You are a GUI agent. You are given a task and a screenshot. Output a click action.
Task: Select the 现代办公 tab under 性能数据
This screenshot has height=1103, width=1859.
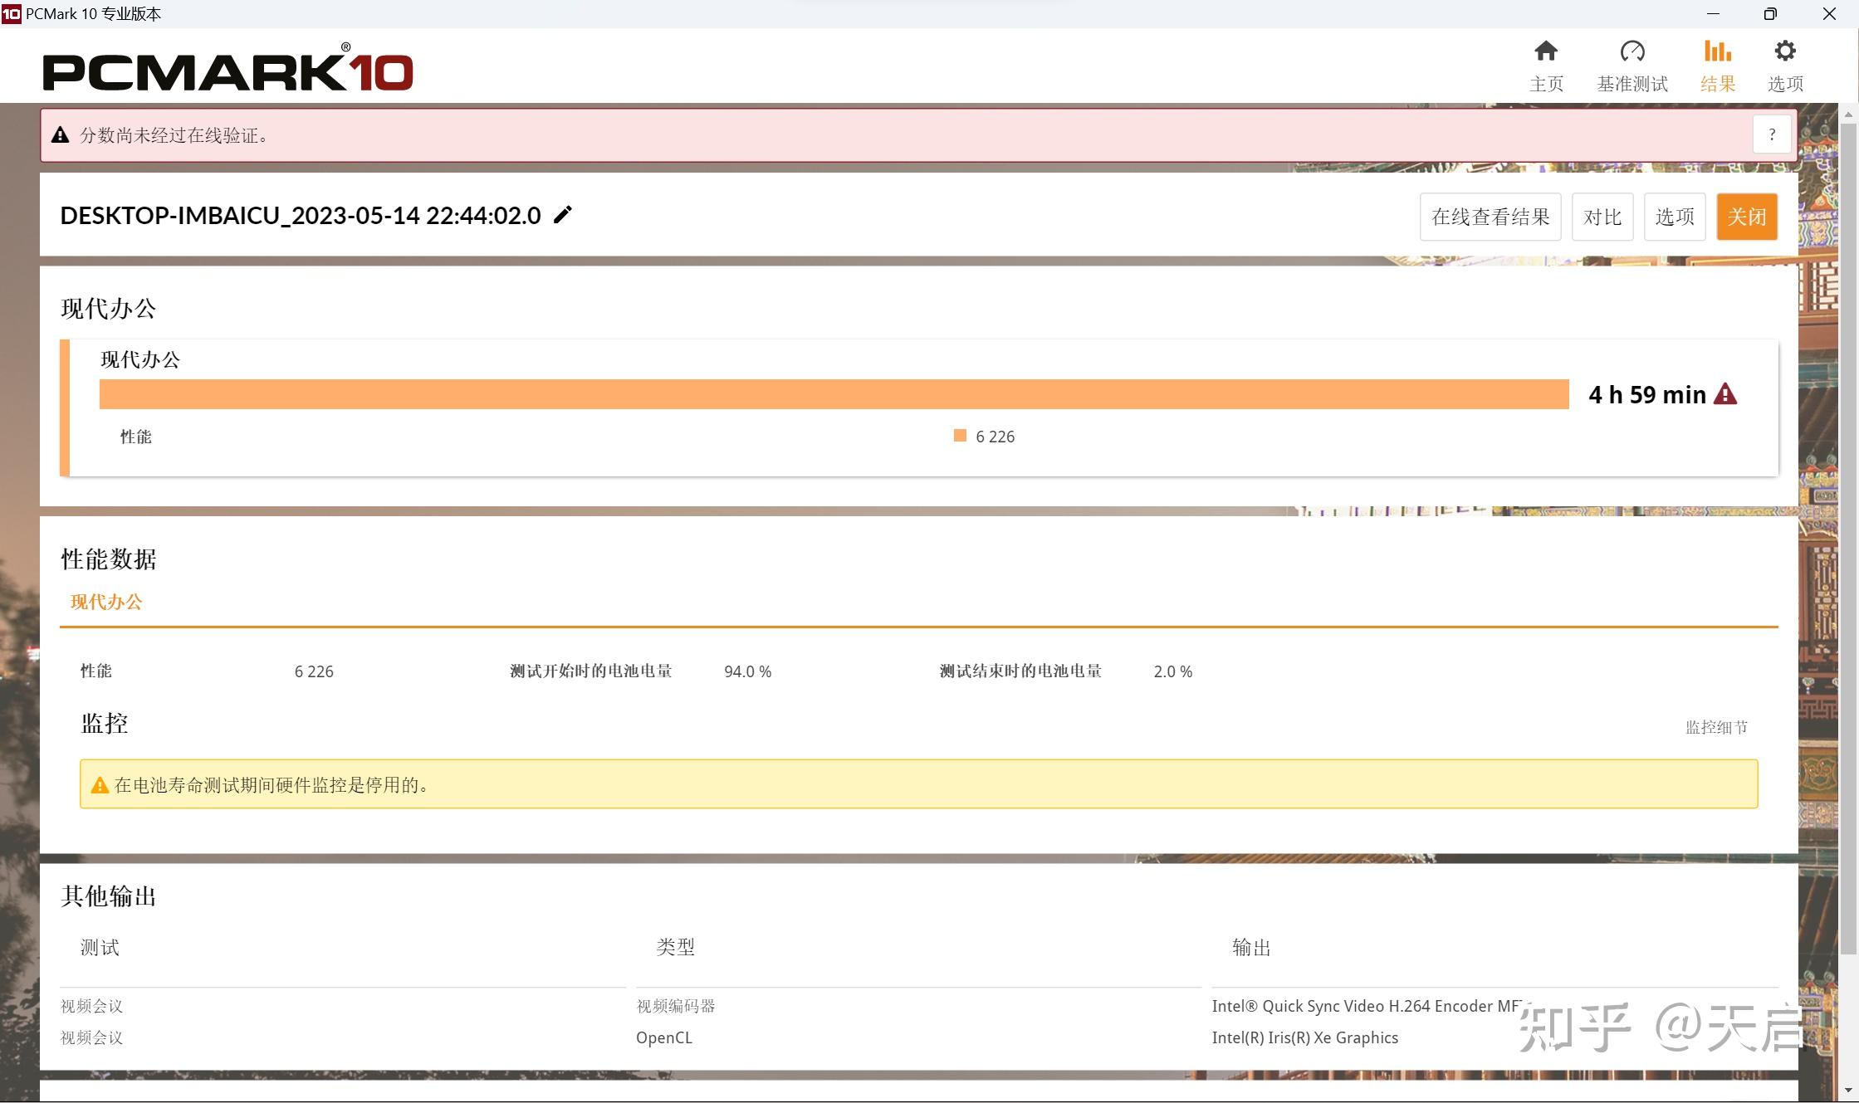106,602
